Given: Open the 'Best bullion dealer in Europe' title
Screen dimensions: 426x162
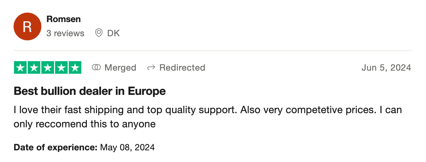Looking at the screenshot, I should click(x=90, y=91).
